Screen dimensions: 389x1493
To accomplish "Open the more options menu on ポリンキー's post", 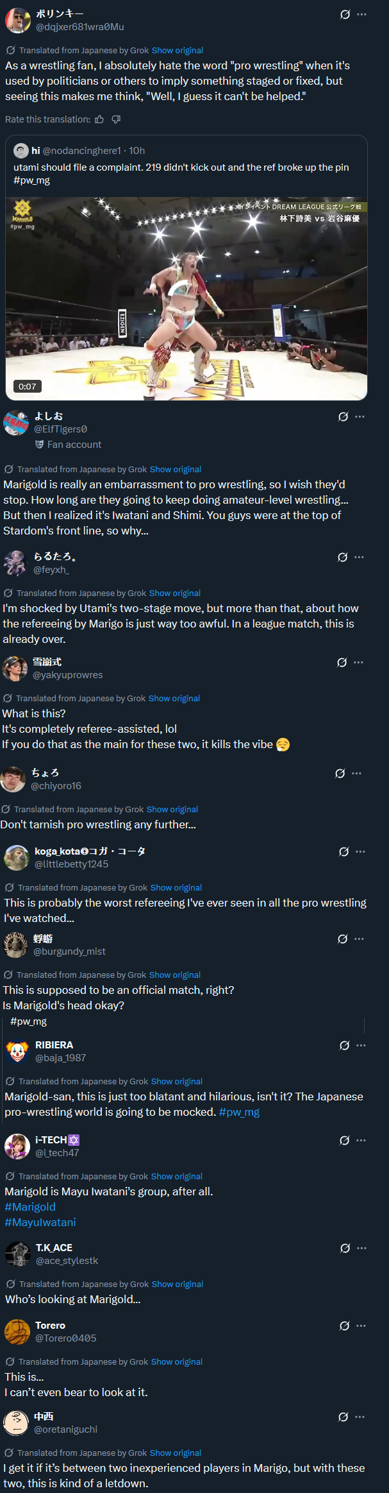I will (361, 15).
